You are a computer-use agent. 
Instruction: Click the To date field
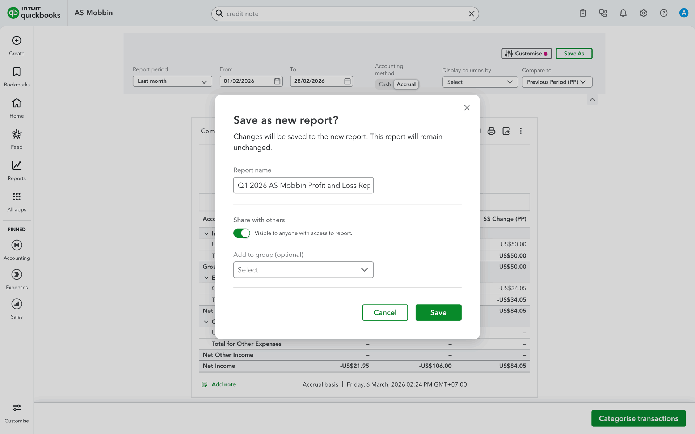(x=321, y=81)
